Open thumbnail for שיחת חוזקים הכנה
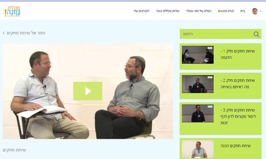Viewport: 266px width, 159px height. pyautogui.click(x=198, y=149)
